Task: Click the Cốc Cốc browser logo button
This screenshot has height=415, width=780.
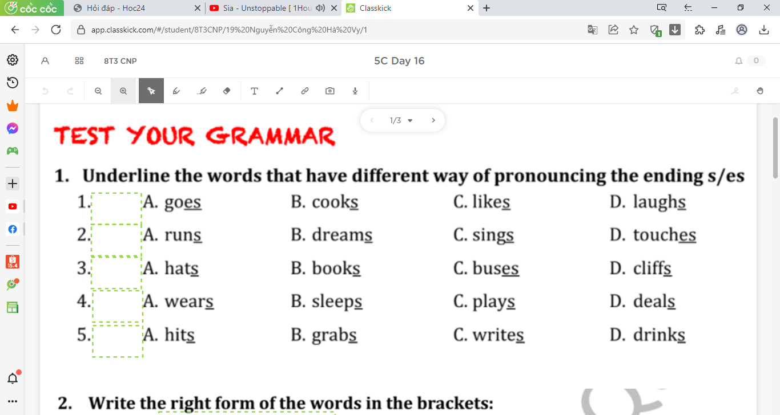Action: tap(31, 8)
